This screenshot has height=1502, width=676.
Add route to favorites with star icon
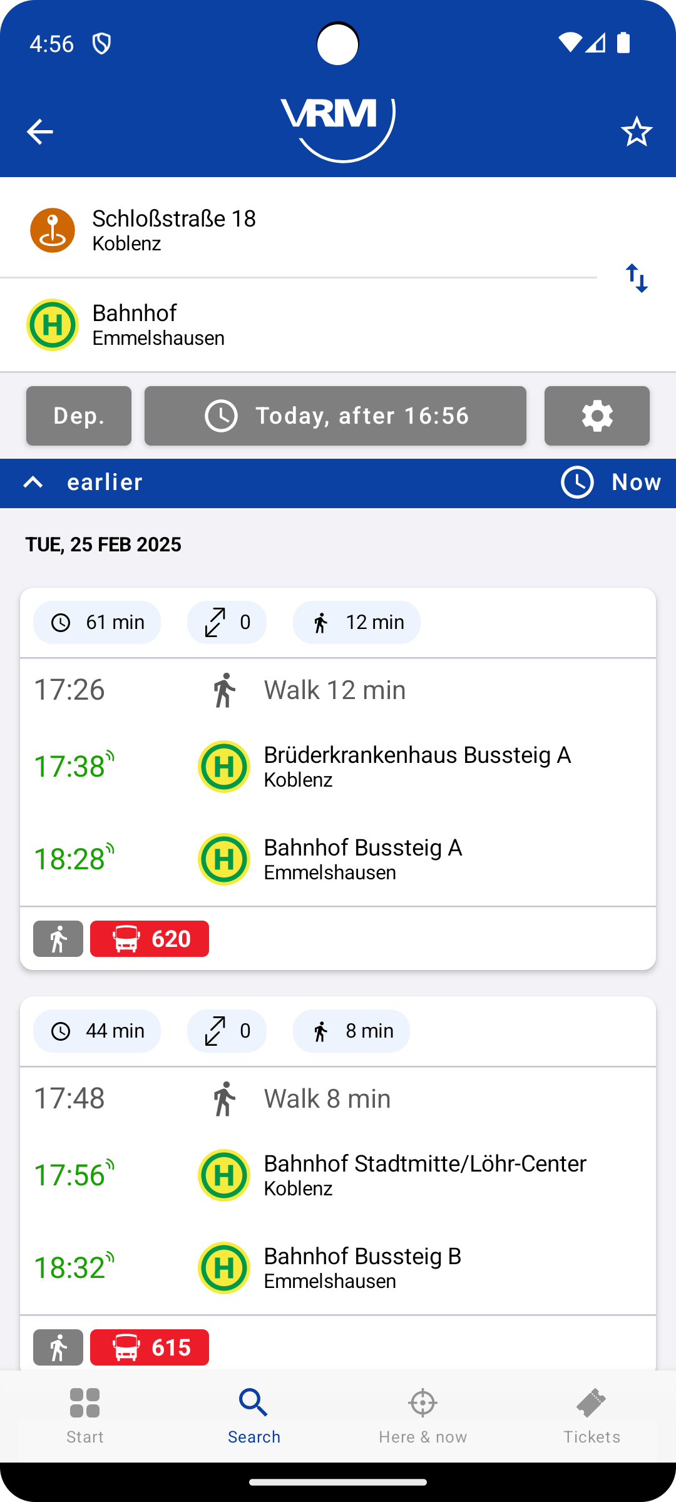click(x=637, y=131)
